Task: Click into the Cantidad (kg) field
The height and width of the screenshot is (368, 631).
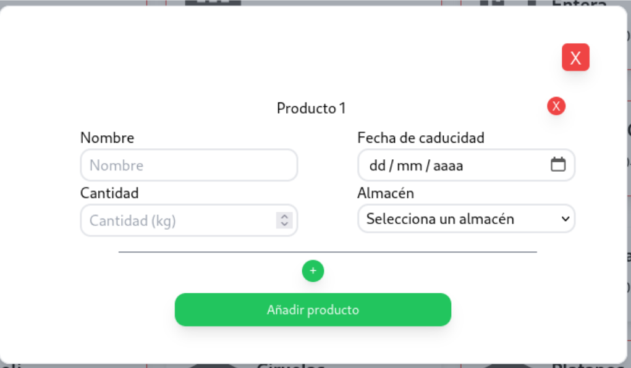Action: pyautogui.click(x=176, y=220)
